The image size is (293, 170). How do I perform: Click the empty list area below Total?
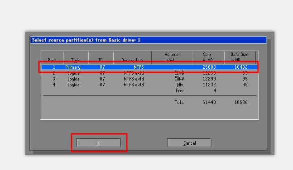(149, 113)
